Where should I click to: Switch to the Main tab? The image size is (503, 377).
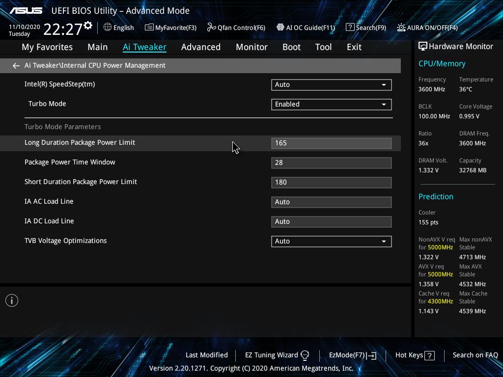pos(98,47)
